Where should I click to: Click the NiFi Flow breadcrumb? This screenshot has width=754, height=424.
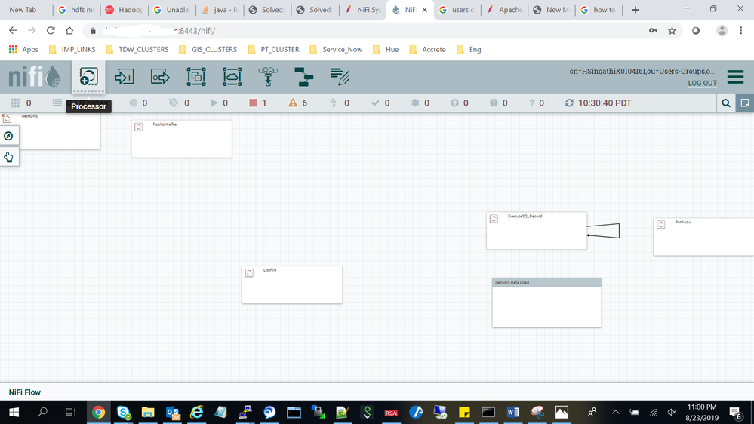24,392
